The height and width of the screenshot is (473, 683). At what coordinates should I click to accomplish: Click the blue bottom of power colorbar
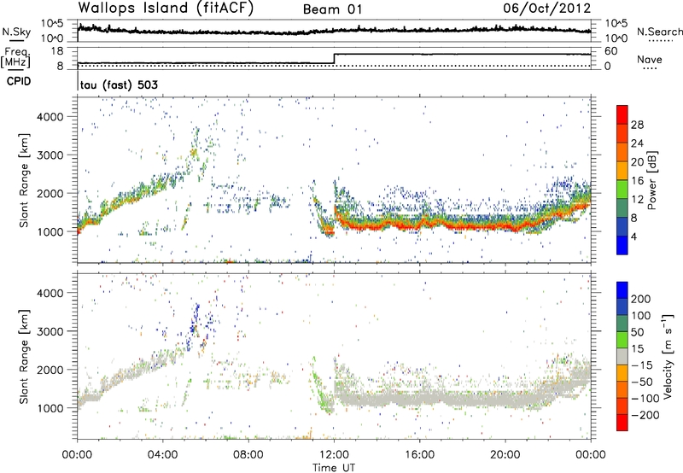pos(622,245)
